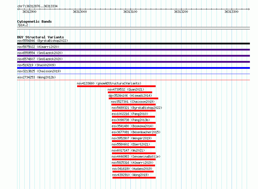Viewport: 258px width, 189px height.
Task: Select nsv3416180 (Audano2019) variant label
Action: pos(132,169)
